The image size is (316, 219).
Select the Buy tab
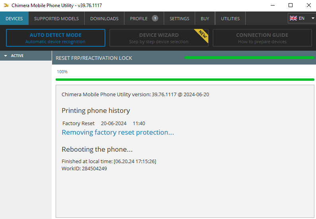click(205, 19)
